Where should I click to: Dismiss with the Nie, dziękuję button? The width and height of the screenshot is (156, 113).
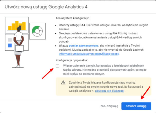(109, 106)
